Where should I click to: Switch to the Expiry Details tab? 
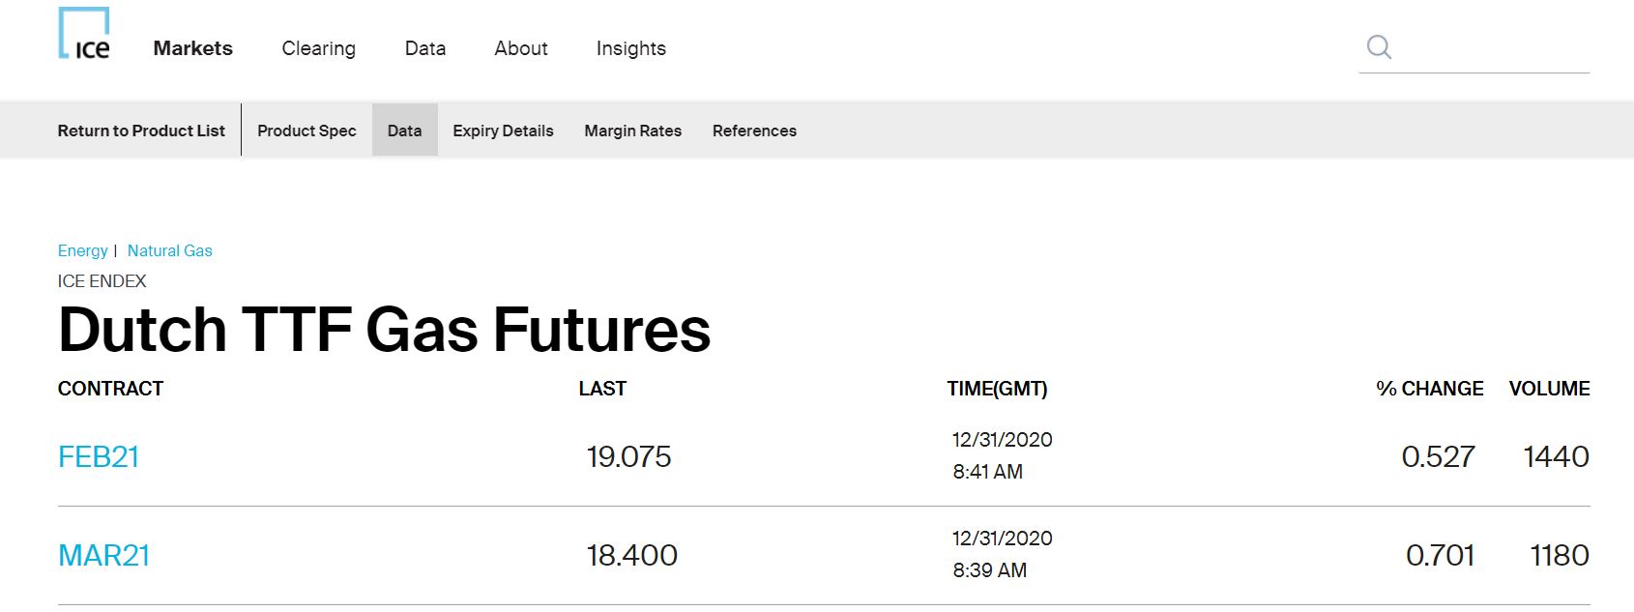click(503, 131)
